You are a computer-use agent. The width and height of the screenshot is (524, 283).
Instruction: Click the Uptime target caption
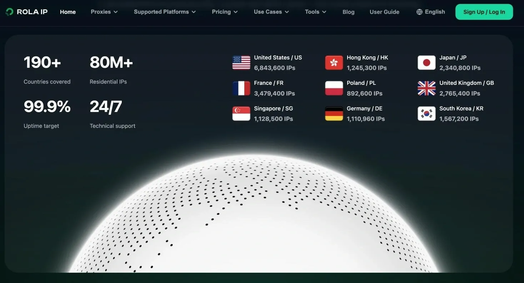[41, 126]
